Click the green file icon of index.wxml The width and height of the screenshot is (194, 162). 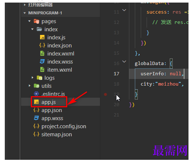pyautogui.click(x=42, y=53)
